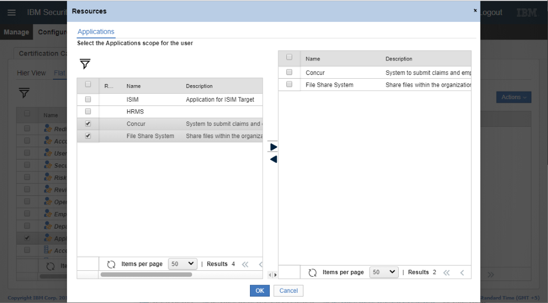The width and height of the screenshot is (548, 303).
Task: Check the ISIM application checkbox
Action: (x=88, y=100)
